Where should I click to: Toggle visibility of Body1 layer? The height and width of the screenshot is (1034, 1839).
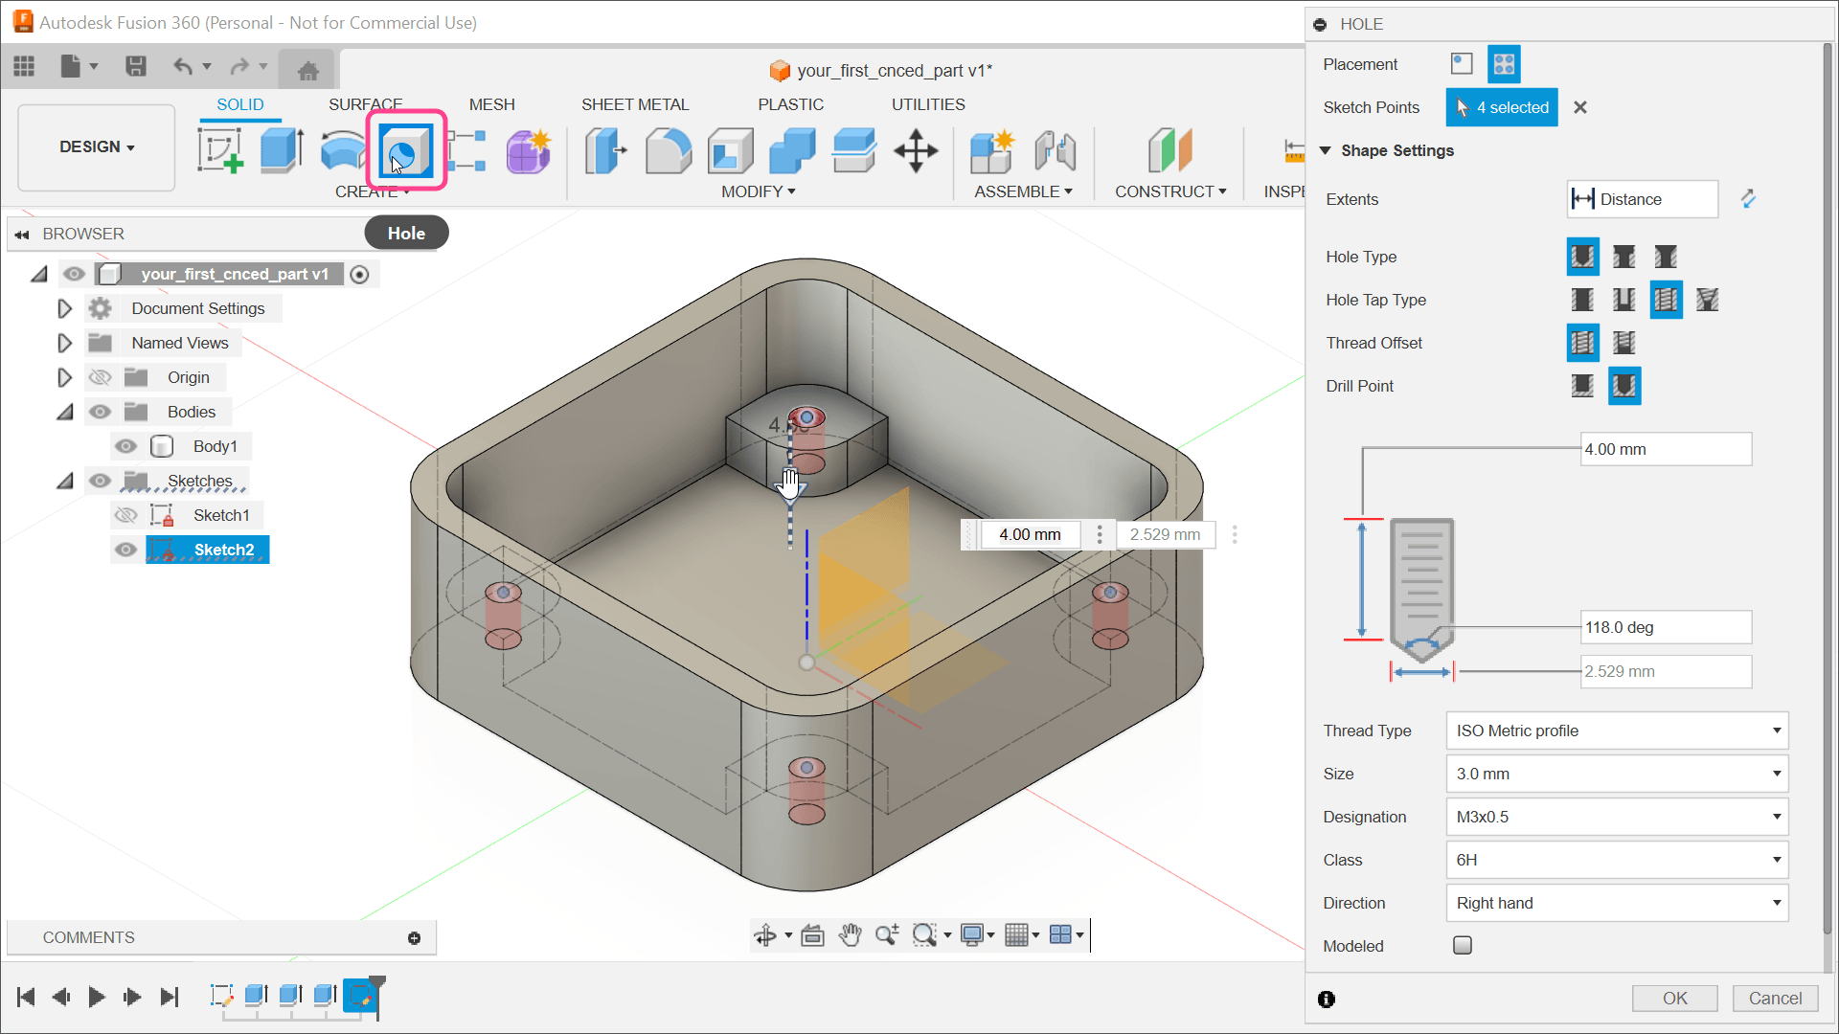click(125, 445)
